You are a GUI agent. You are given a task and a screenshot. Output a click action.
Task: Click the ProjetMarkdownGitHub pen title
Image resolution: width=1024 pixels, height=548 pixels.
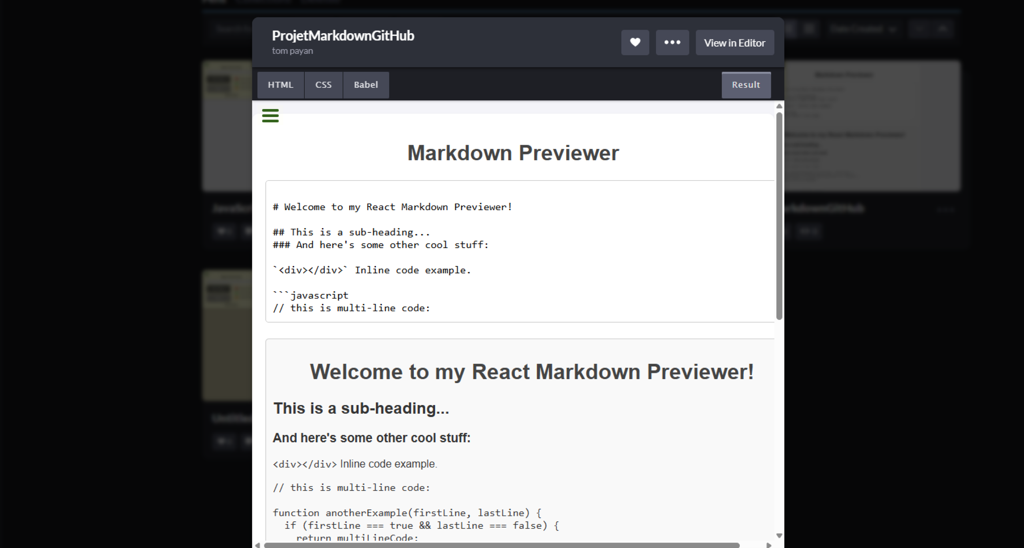[x=343, y=36]
